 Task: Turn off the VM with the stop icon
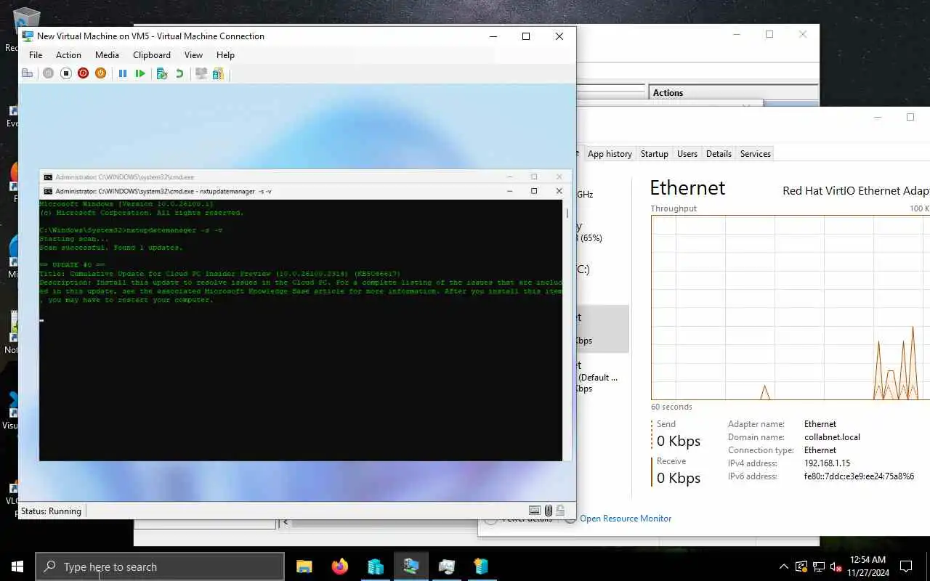coord(65,73)
